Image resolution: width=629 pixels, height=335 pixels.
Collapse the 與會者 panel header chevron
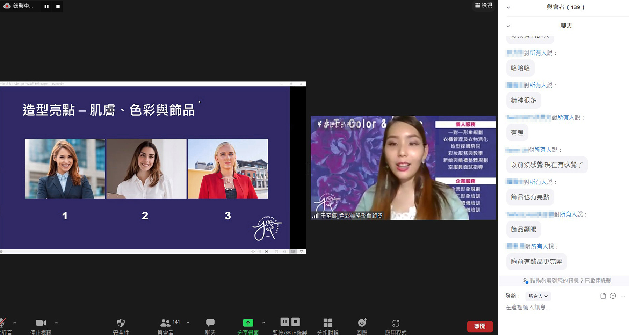tap(508, 7)
